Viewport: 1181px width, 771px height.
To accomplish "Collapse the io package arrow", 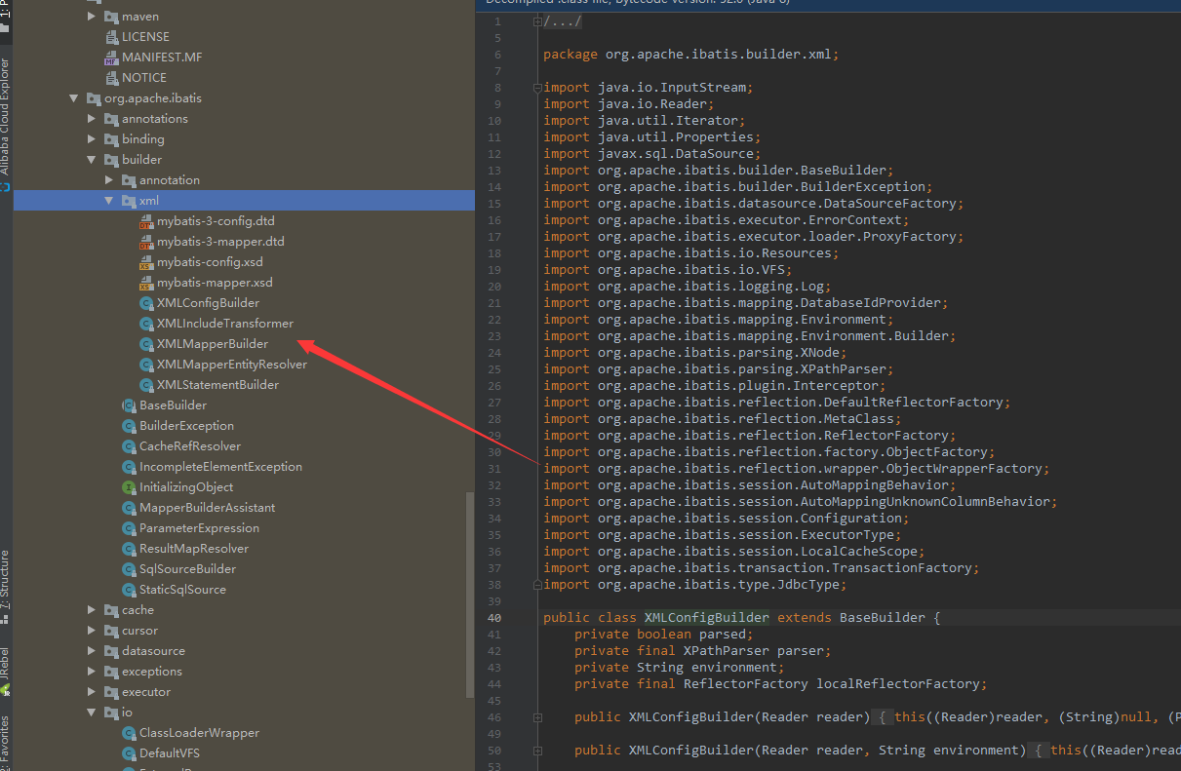I will pos(92,713).
